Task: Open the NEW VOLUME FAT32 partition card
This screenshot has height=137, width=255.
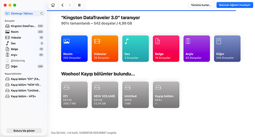Action: (x=105, y=95)
